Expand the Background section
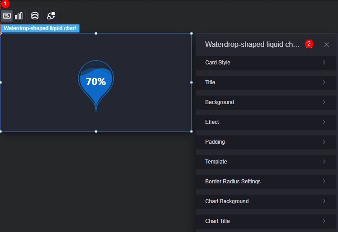This screenshot has width=338, height=232. coord(266,102)
